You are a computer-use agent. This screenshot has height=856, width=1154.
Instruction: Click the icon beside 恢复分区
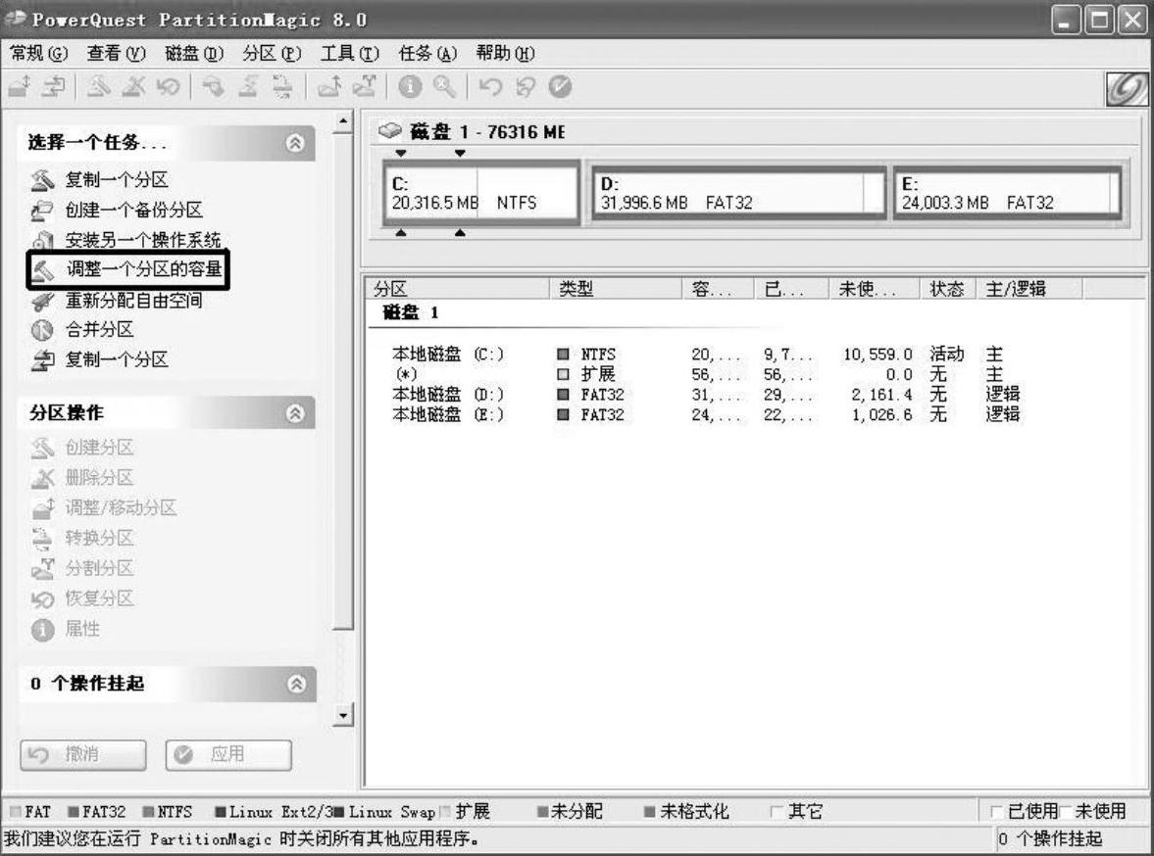click(x=42, y=598)
